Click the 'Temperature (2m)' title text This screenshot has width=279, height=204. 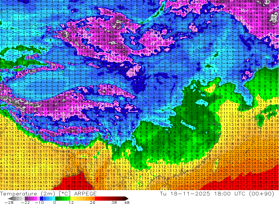coord(27,194)
